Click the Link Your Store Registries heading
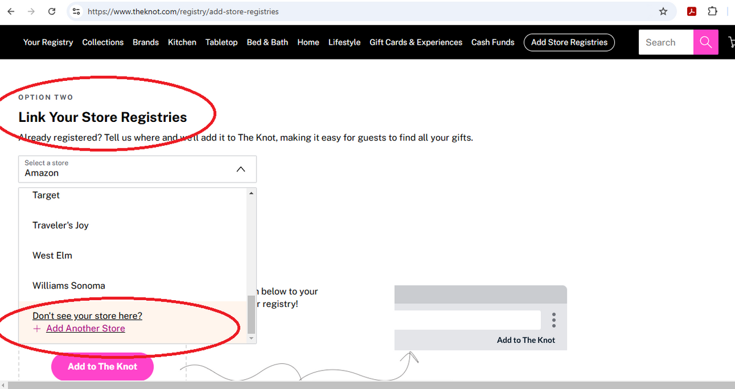 103,117
